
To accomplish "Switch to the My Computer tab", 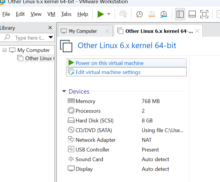I will click(83, 31).
